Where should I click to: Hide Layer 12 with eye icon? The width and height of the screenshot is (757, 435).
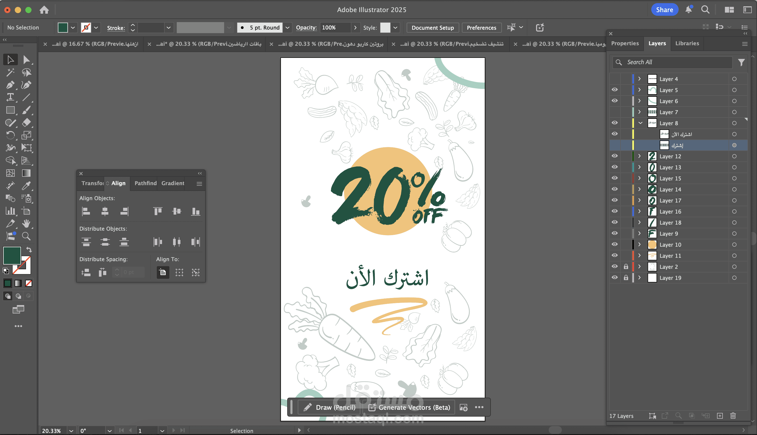614,156
